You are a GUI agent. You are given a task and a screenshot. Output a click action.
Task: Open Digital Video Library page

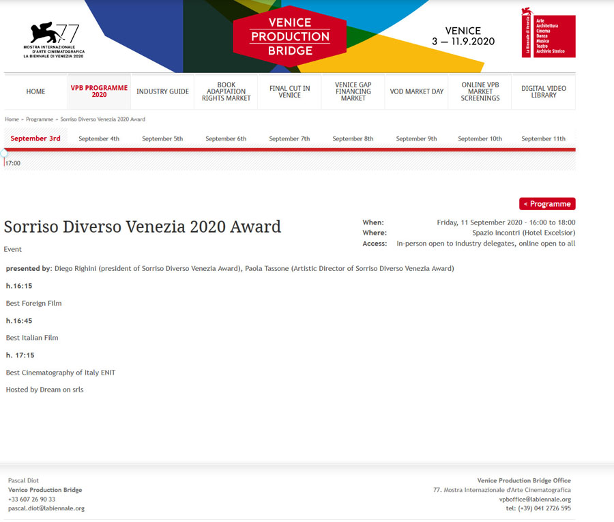pyautogui.click(x=544, y=91)
